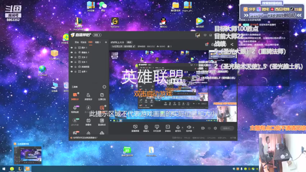Toggle the preview eye icon in bottom bar

pos(209,128)
